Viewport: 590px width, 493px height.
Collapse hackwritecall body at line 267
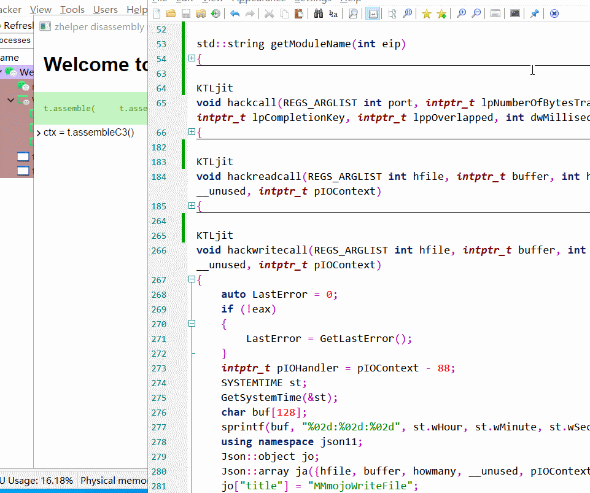[x=192, y=279]
